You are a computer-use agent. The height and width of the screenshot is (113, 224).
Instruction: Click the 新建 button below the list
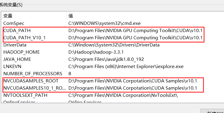[212, 111]
